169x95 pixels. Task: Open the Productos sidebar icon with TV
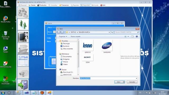coord(23,37)
